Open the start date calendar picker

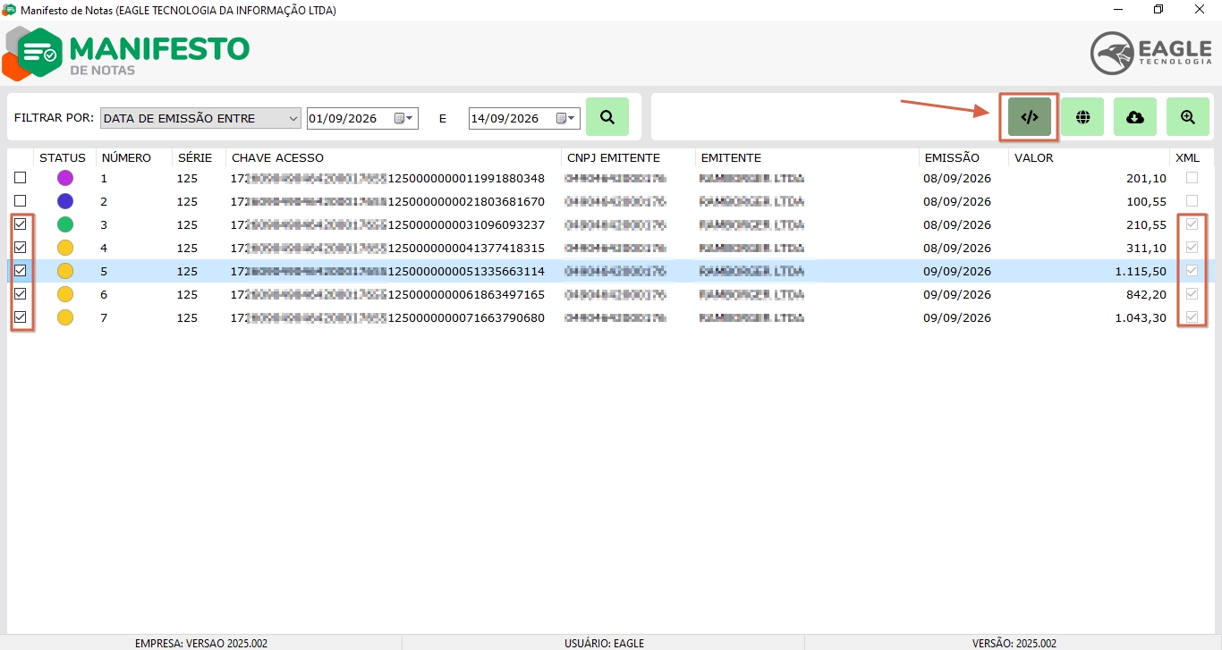(x=405, y=118)
